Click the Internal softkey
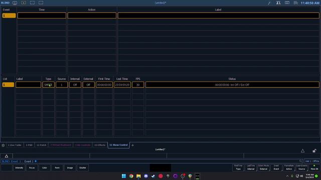 coord(251,167)
